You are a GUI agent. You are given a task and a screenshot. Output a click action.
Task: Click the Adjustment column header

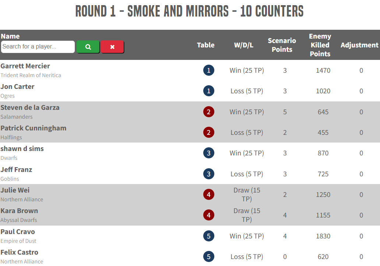coord(359,45)
